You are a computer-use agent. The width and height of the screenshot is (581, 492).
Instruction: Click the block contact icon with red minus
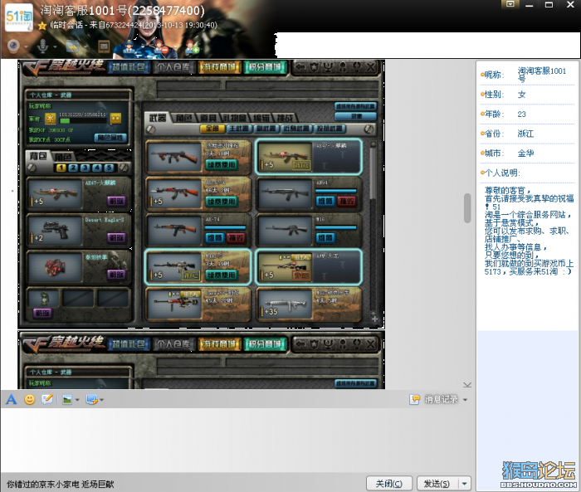[162, 47]
